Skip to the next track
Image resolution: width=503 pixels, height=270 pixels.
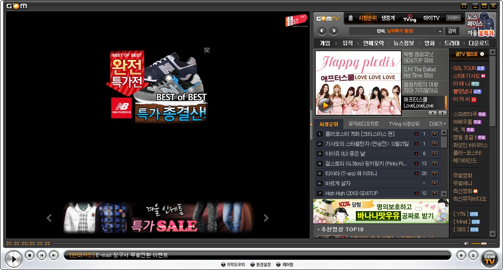pyautogui.click(x=54, y=255)
